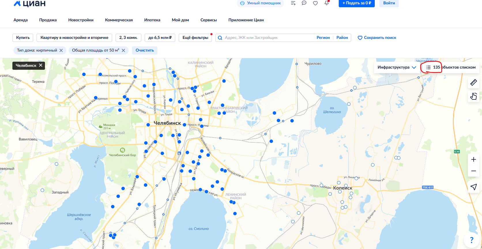Locate me with the navigation arrow icon
The height and width of the screenshot is (249, 482).
473,187
